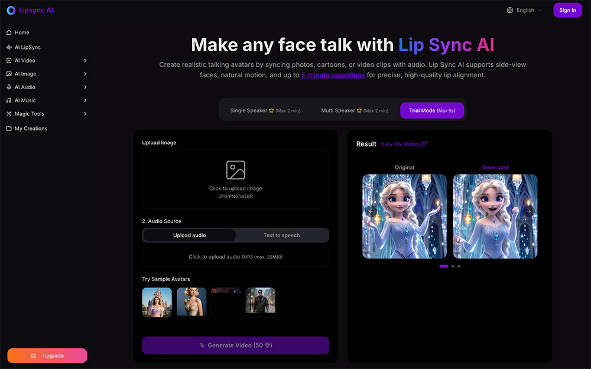Expand the AI Video submenu chevron
This screenshot has width=591, height=369.
tap(85, 61)
